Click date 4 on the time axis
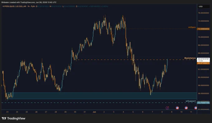The height and width of the screenshot is (123, 212). pyautogui.click(x=123, y=112)
